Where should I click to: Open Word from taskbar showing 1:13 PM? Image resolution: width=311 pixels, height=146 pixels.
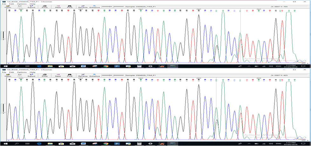(x=83, y=66)
